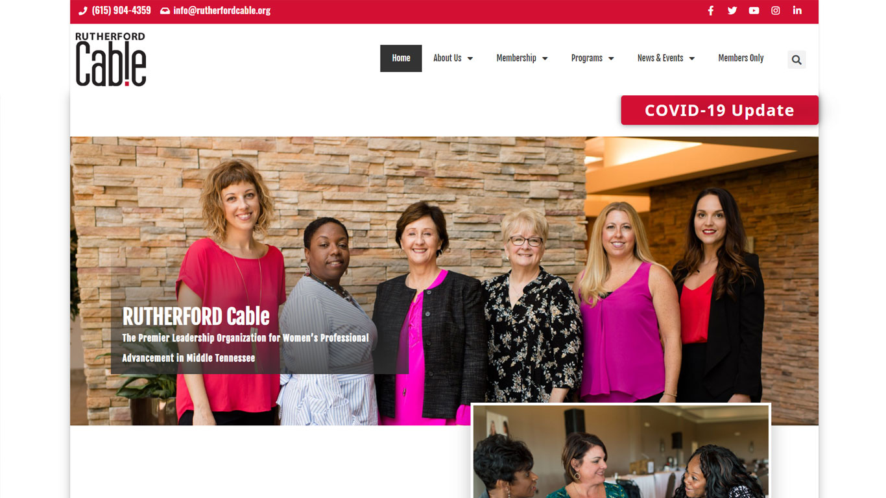Expand the News & Events dropdown arrow
The height and width of the screenshot is (498, 886).
click(x=692, y=58)
